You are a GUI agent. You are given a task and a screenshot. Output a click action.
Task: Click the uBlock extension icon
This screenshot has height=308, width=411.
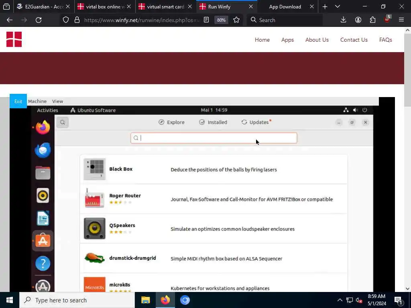(x=387, y=19)
